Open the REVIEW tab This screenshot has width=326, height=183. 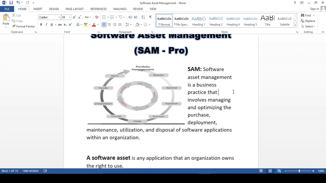point(138,9)
